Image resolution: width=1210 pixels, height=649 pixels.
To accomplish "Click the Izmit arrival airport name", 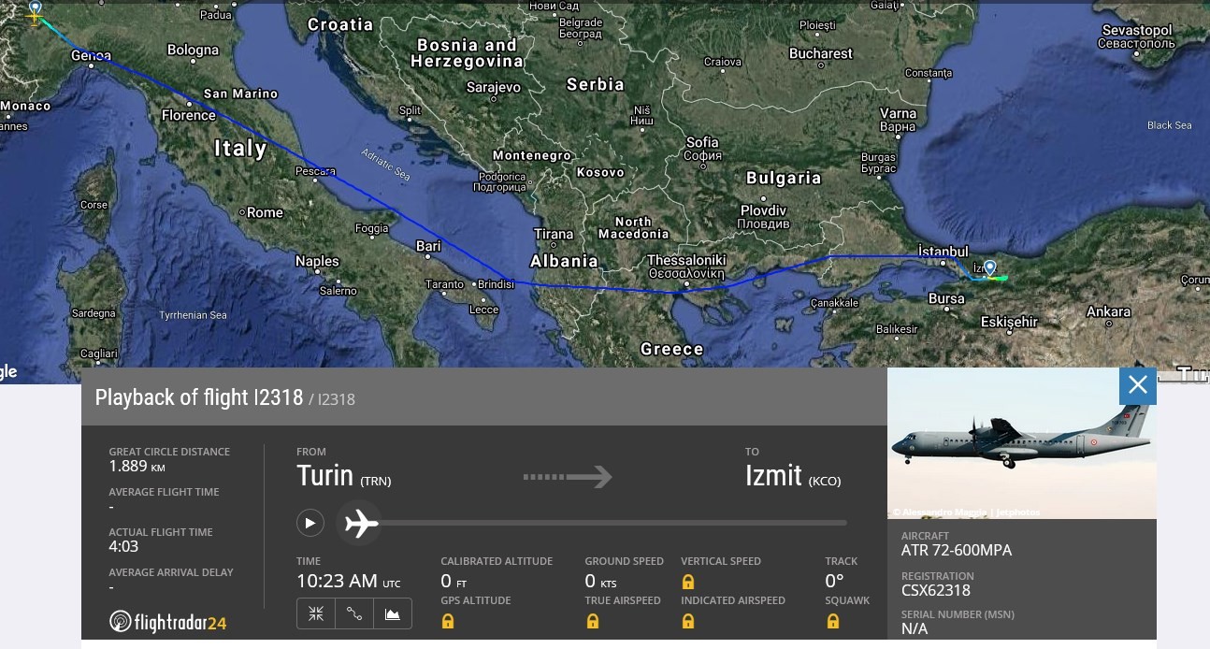I will point(773,476).
